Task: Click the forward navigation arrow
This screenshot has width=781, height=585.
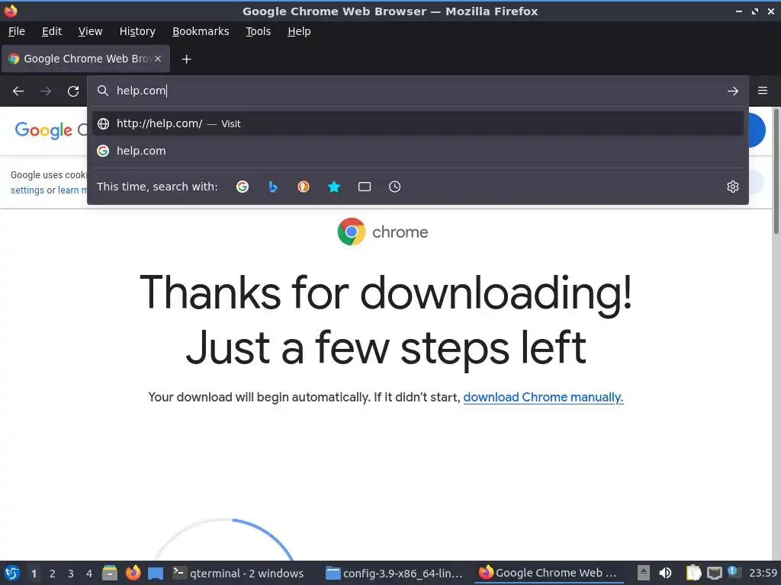Action: click(x=46, y=91)
